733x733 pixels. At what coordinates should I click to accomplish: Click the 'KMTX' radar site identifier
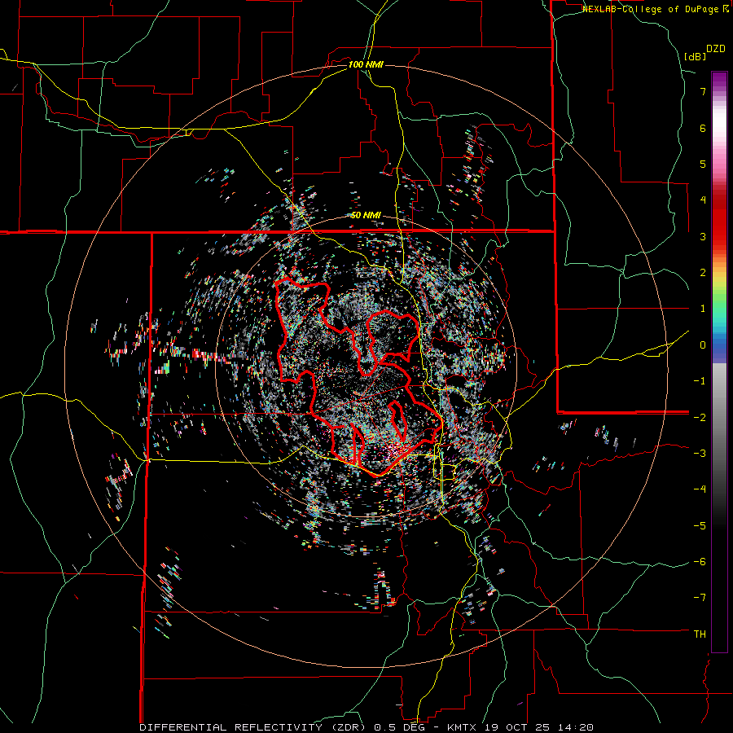(462, 727)
